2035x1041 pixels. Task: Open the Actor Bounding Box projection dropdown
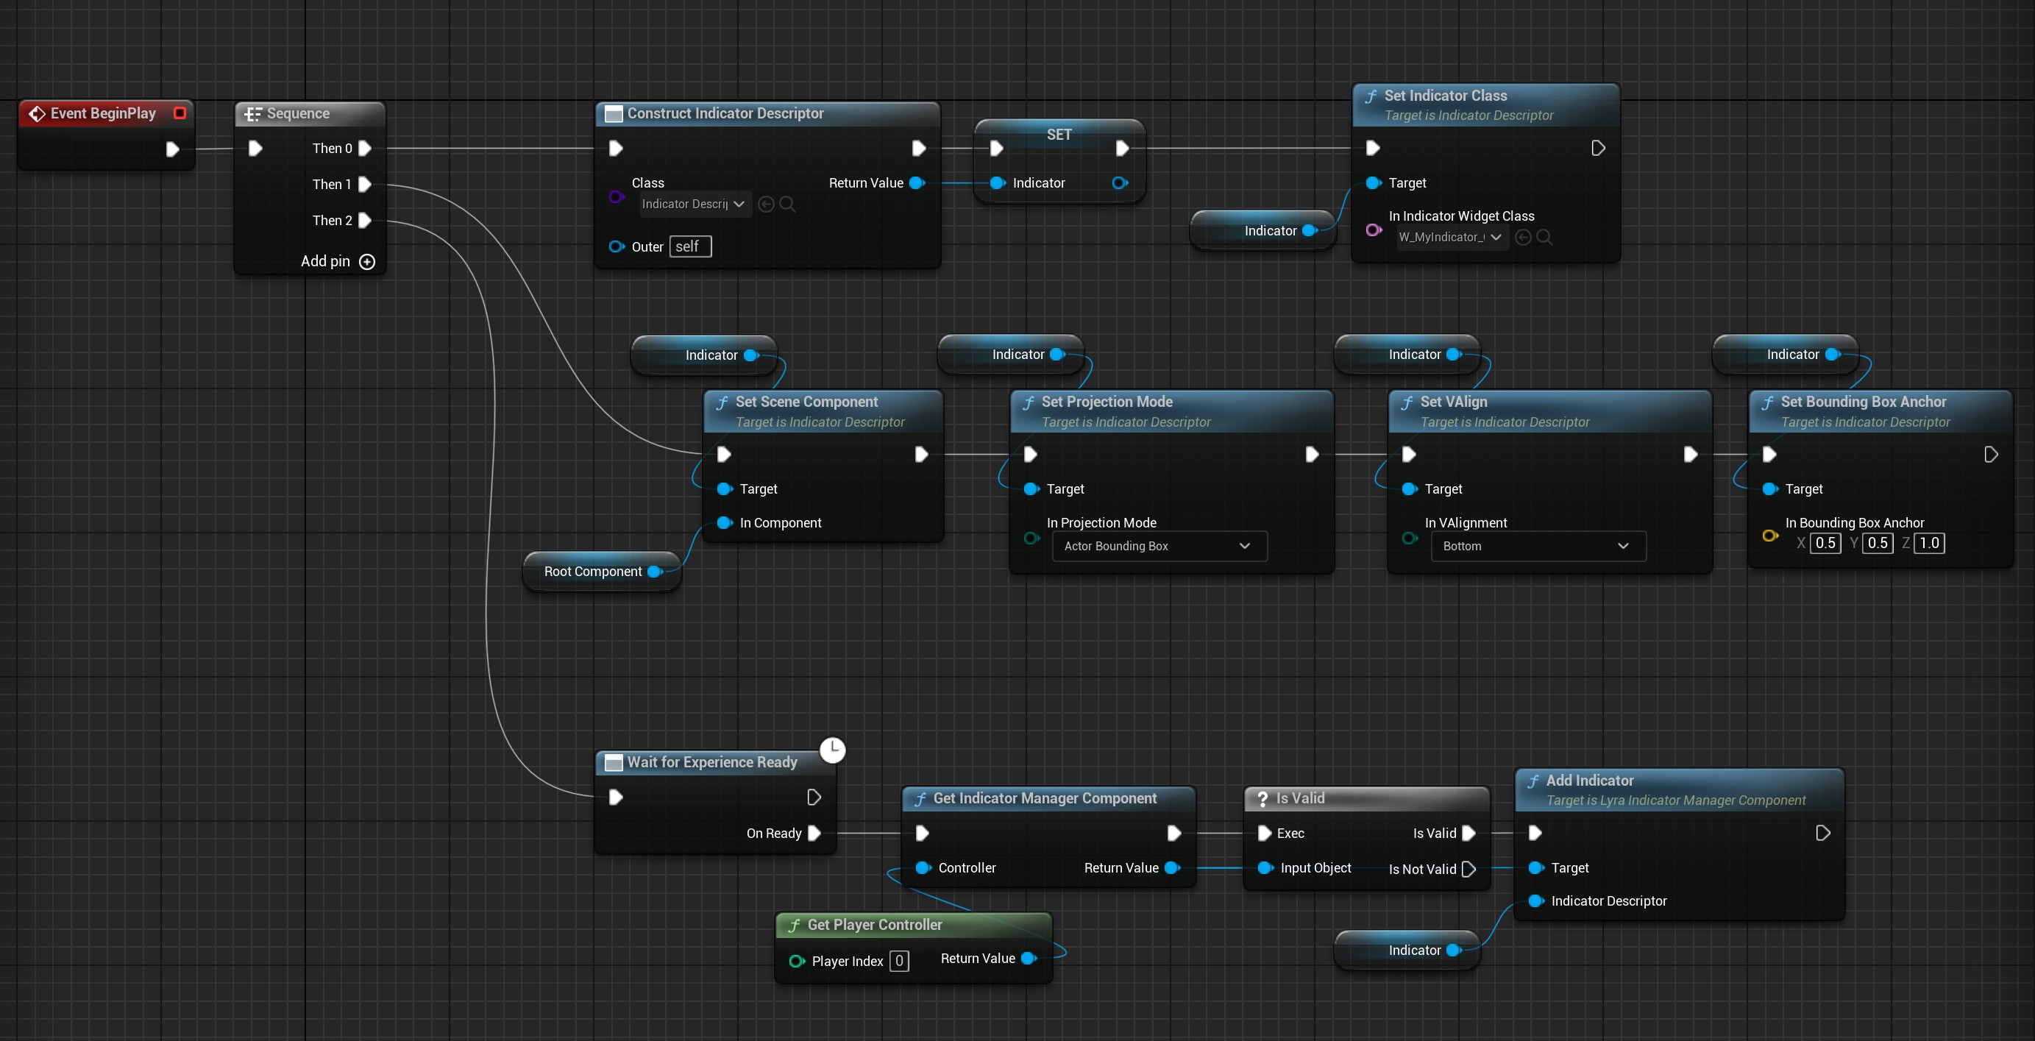click(x=1159, y=546)
